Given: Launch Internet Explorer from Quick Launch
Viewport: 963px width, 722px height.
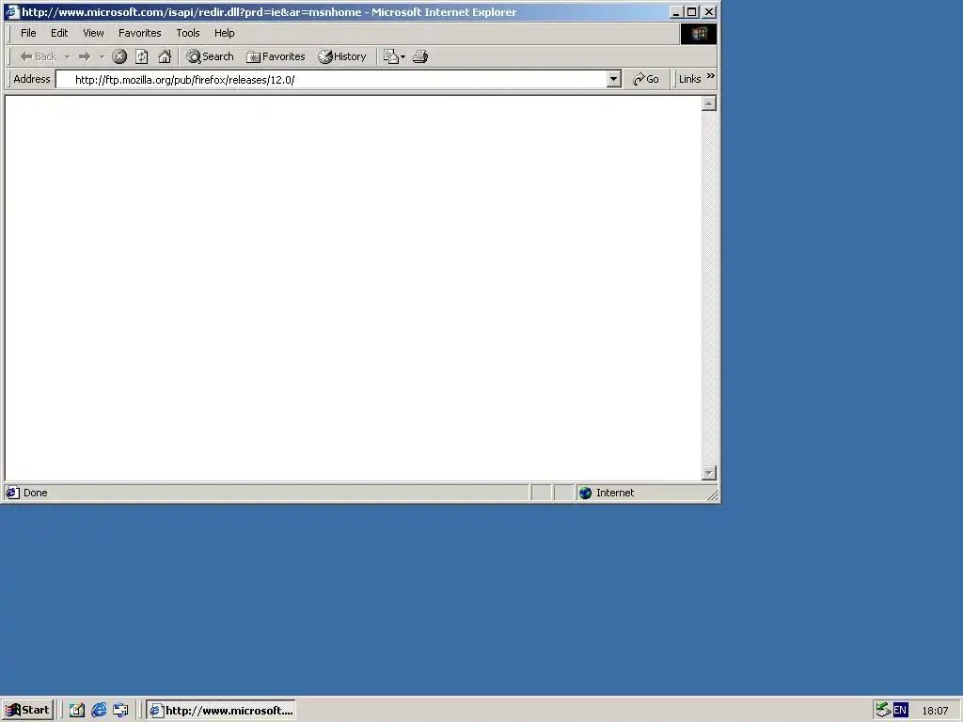Looking at the screenshot, I should [x=99, y=711].
